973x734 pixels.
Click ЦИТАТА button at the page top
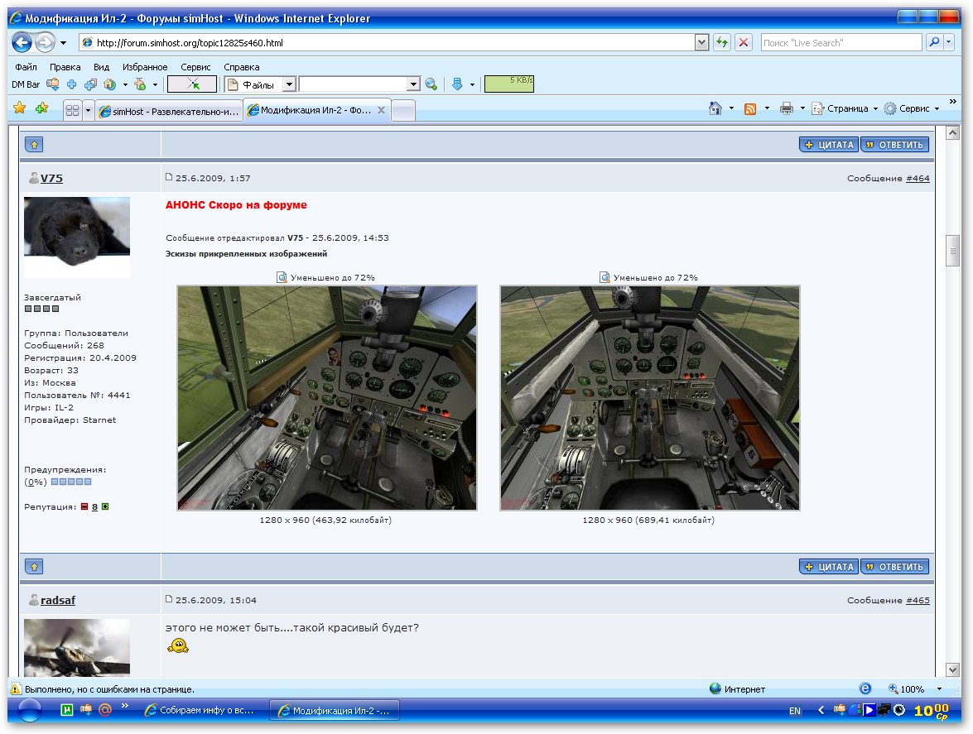829,145
